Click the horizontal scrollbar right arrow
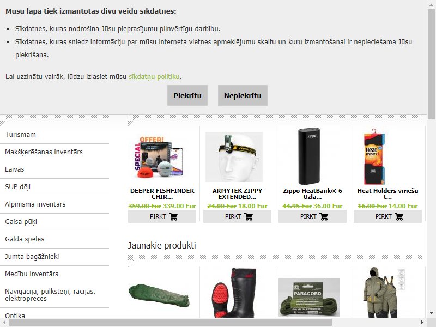Viewport: 436px width, 327px height. (423, 323)
